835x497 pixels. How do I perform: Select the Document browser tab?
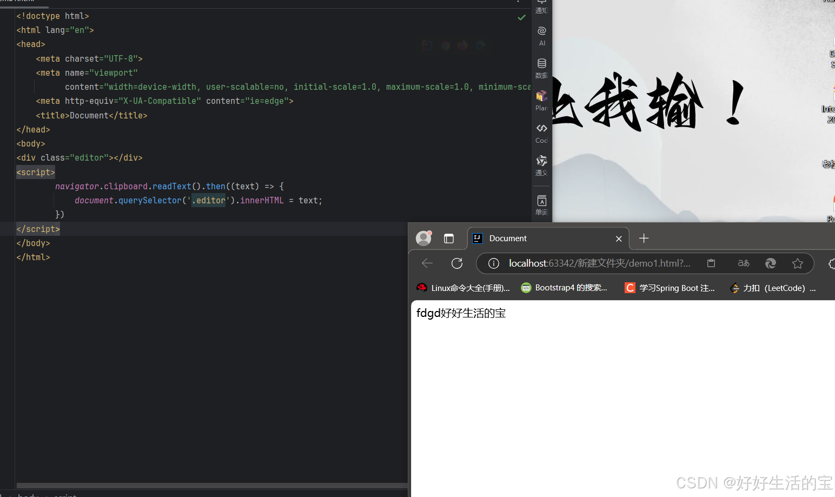pyautogui.click(x=548, y=238)
